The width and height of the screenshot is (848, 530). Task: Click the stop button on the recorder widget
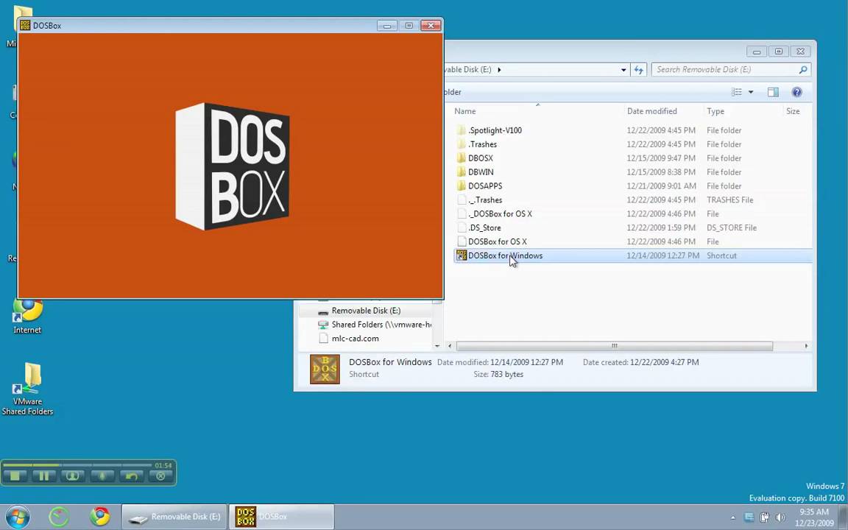[x=15, y=476]
